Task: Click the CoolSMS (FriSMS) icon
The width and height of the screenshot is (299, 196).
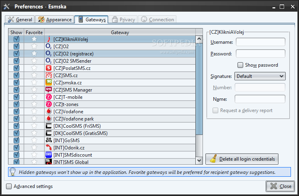Action: pyautogui.click(x=49, y=126)
